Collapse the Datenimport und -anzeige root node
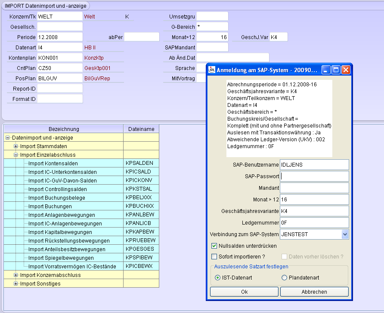Viewport: 384px width, 313px height. (8, 137)
